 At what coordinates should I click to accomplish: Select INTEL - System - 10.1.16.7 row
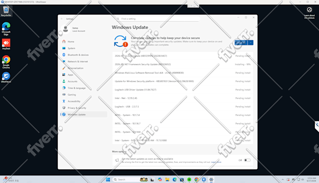coord(182,124)
